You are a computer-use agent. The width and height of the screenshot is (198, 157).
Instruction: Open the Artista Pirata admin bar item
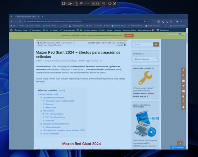pyautogui.click(x=21, y=30)
